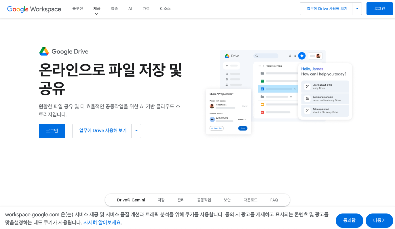Click the Hello, James Gemini panel illustration
This screenshot has width=395, height=229.
tap(325, 91)
